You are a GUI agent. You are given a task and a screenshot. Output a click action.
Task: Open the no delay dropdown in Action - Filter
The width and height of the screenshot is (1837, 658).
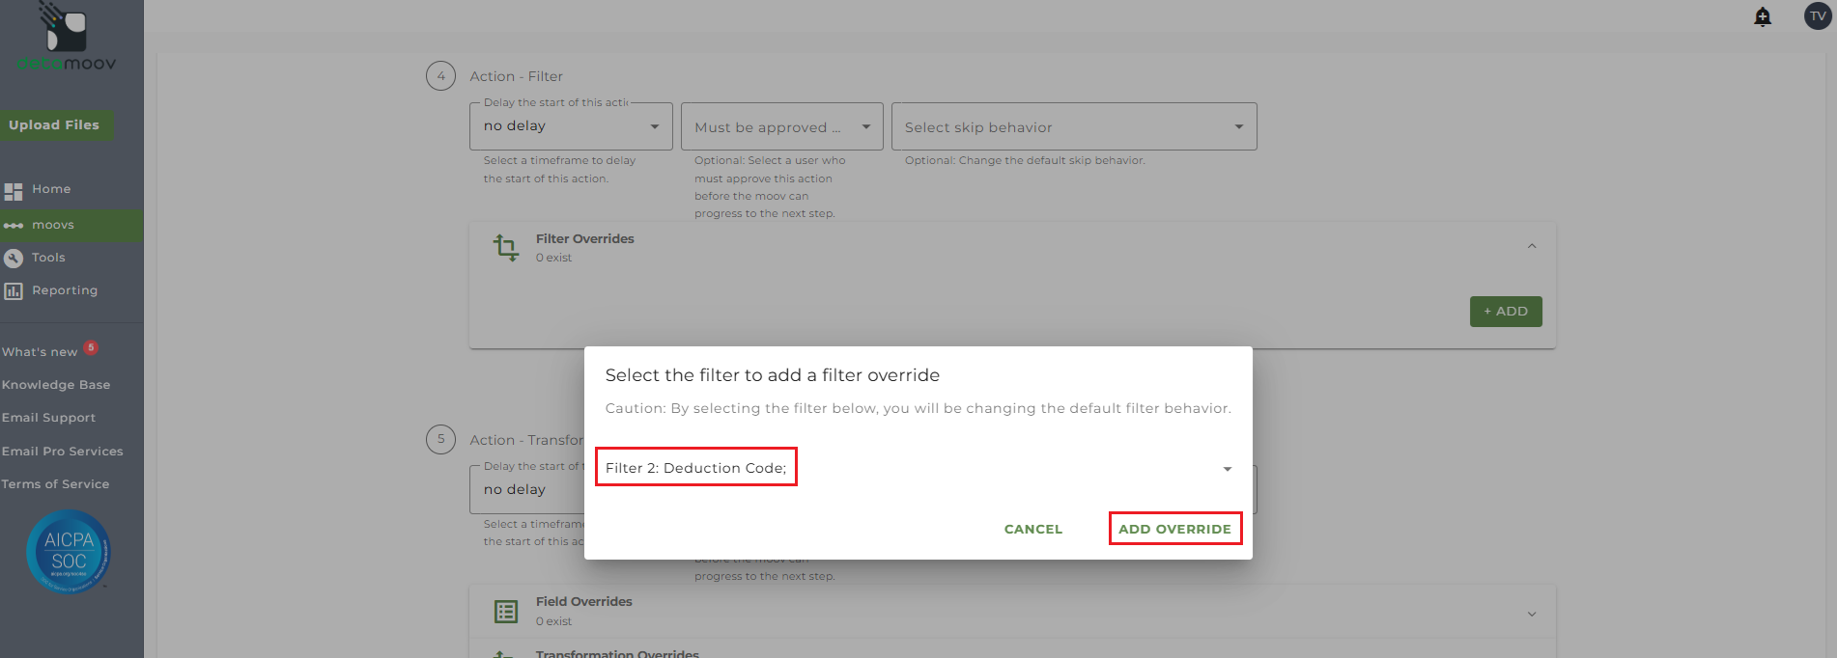(570, 126)
